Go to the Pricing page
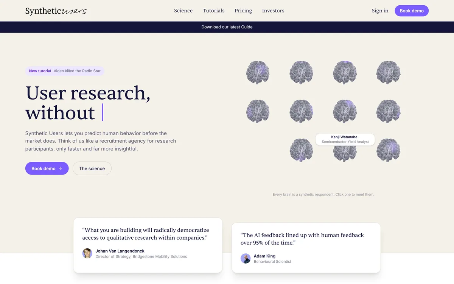Viewport: 454px width, 284px height. point(243,11)
